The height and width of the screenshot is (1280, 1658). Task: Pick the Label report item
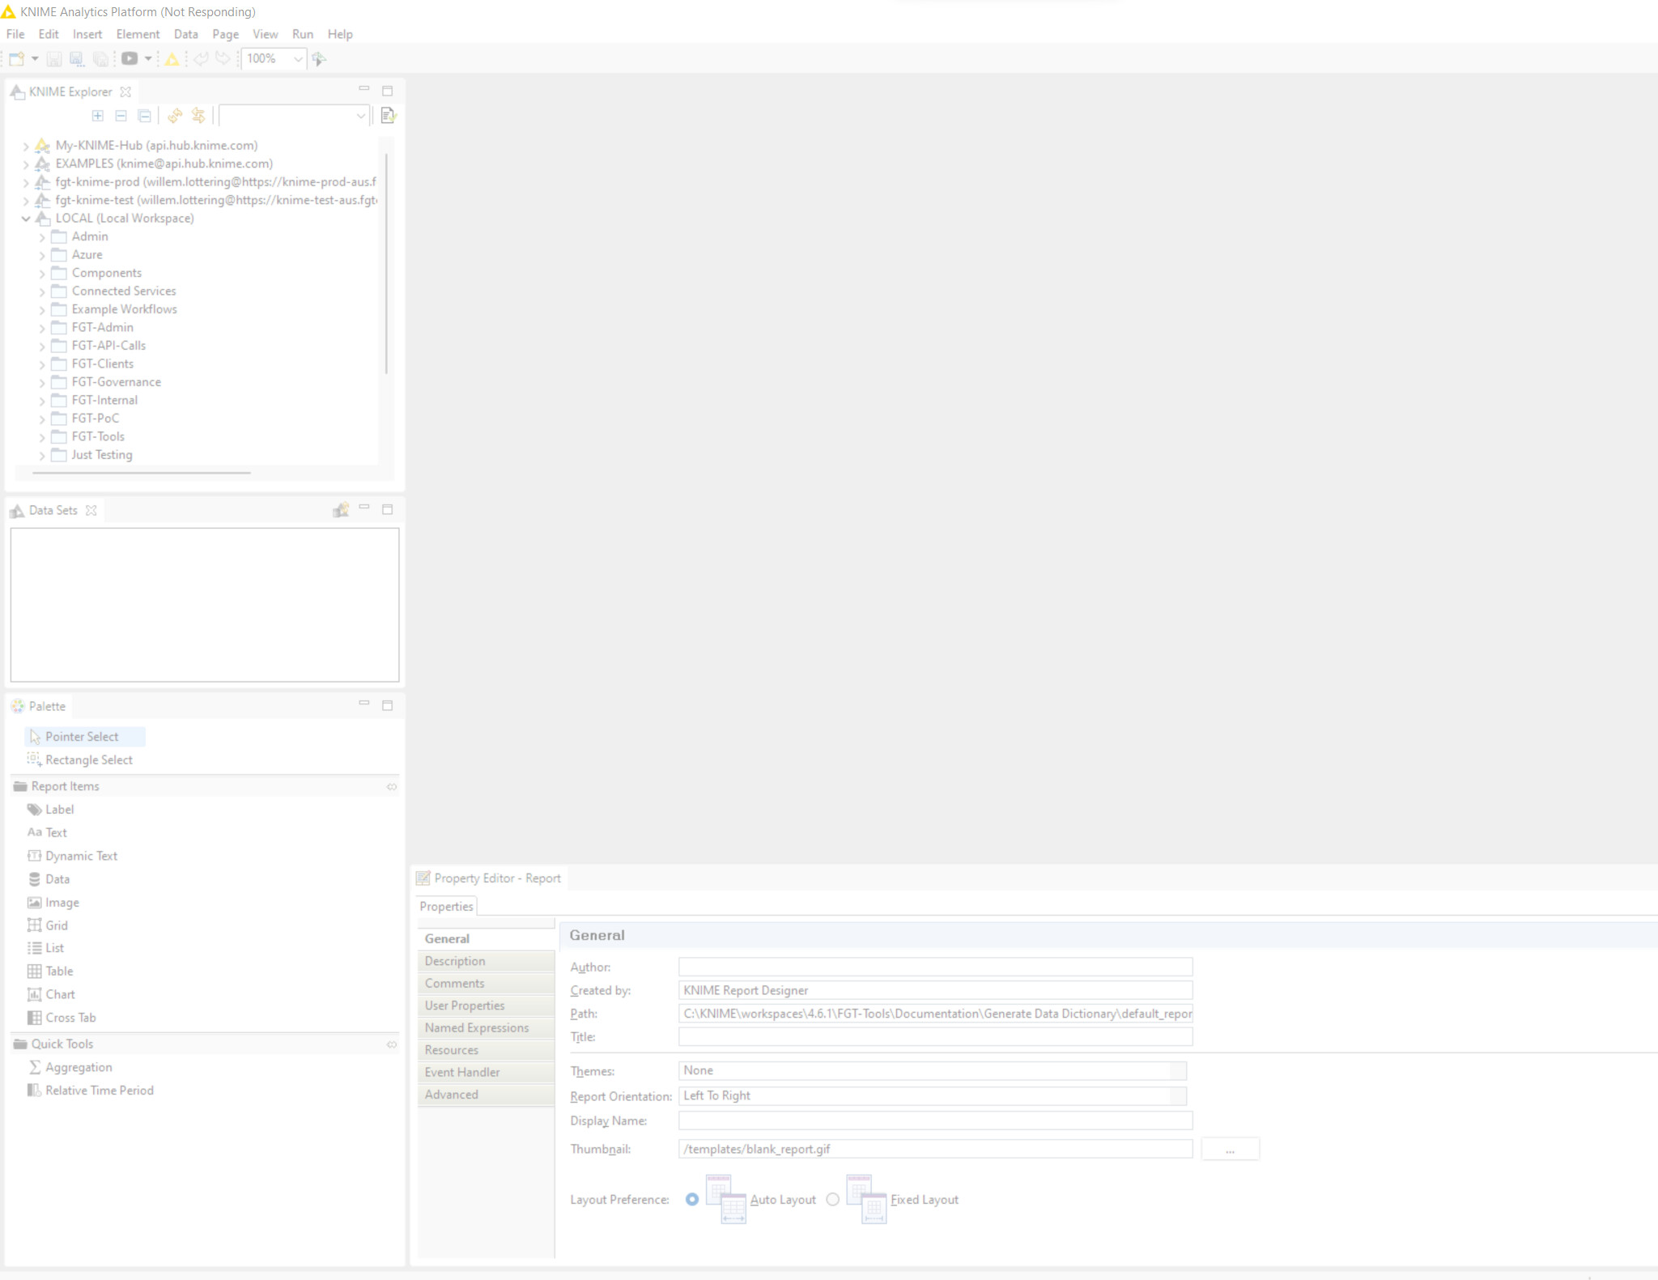pyautogui.click(x=51, y=810)
